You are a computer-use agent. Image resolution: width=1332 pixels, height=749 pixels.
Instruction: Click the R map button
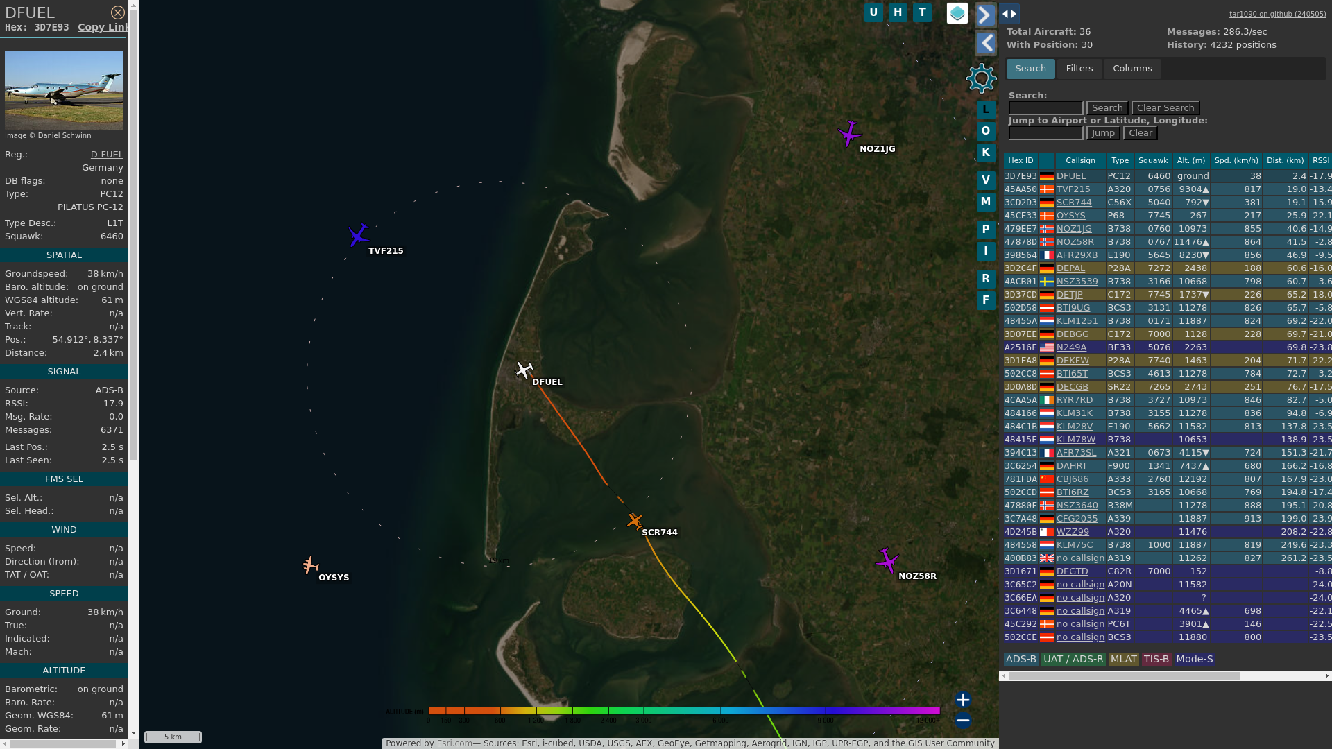pos(986,279)
